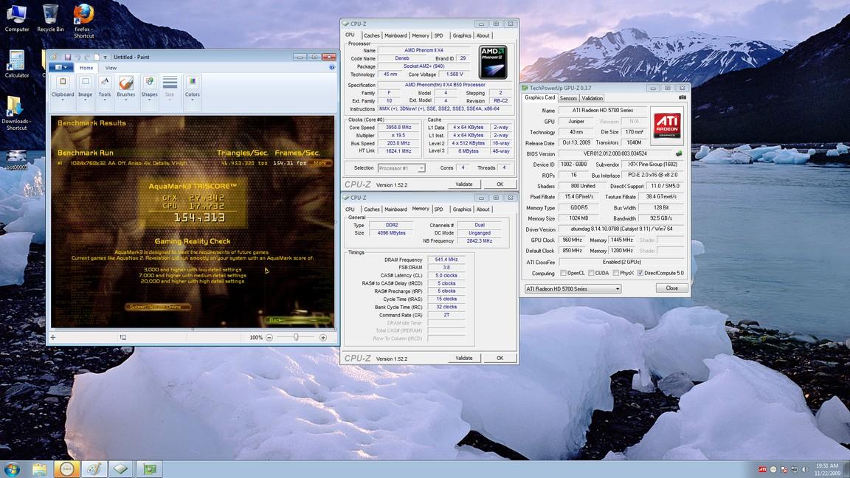Click the New document icon in Paint's toolbar
The height and width of the screenshot is (478, 850).
(97, 57)
